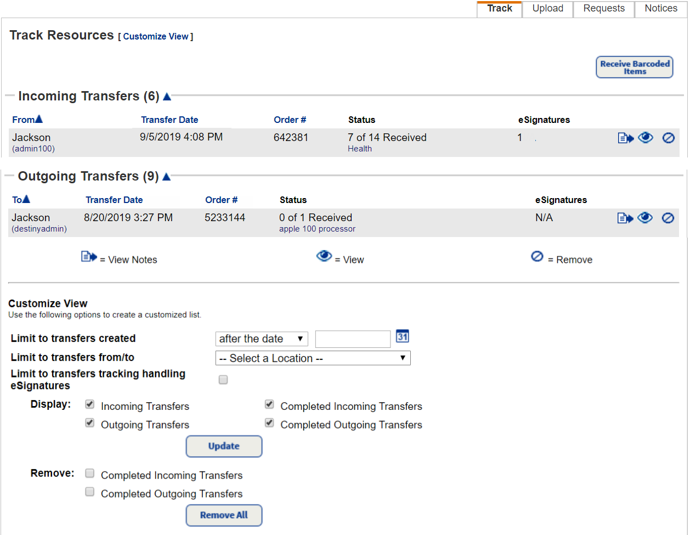690x535 pixels.
Task: Open Customize View link
Action: (156, 36)
